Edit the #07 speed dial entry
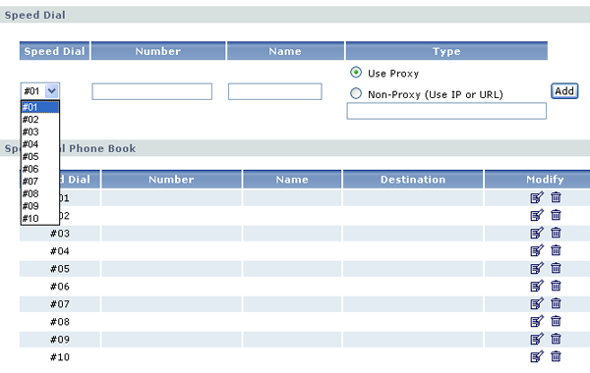The image size is (590, 373). point(537,303)
